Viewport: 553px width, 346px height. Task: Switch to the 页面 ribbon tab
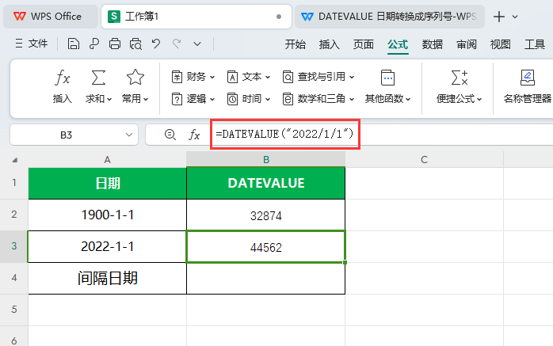tap(364, 44)
